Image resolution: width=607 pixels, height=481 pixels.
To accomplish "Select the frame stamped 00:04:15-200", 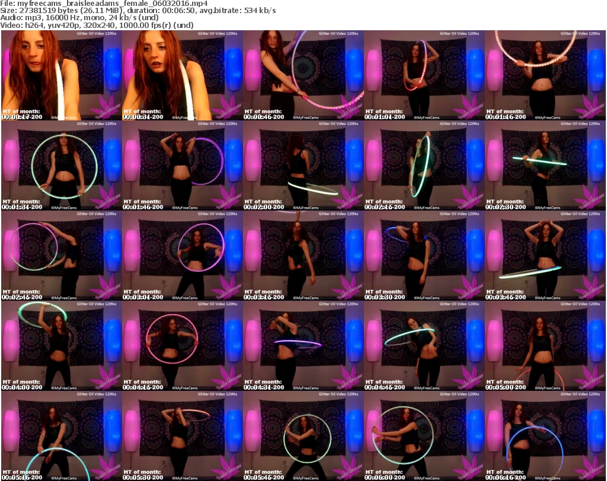I will [x=183, y=346].
